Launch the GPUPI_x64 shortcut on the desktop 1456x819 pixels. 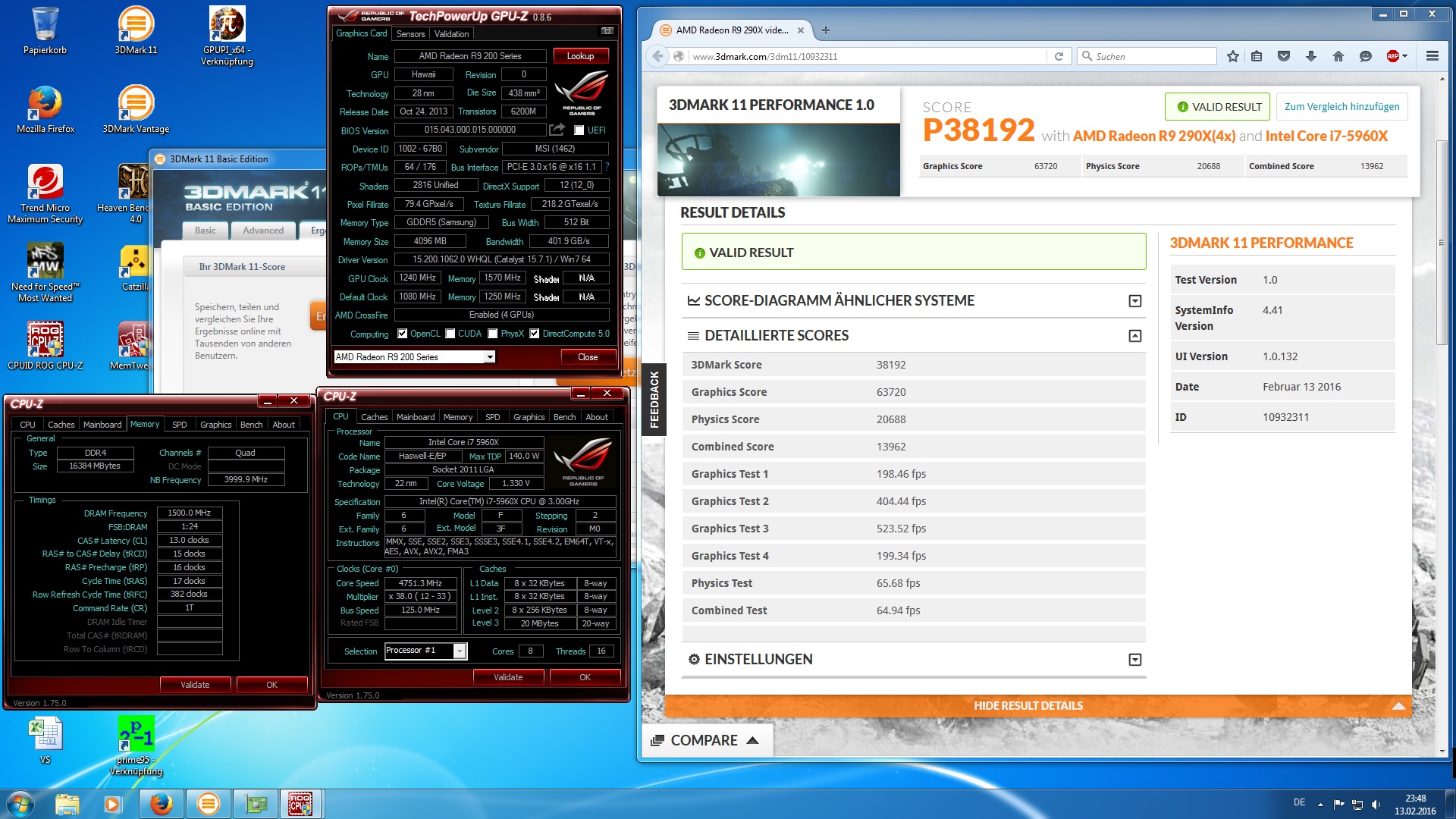click(227, 36)
